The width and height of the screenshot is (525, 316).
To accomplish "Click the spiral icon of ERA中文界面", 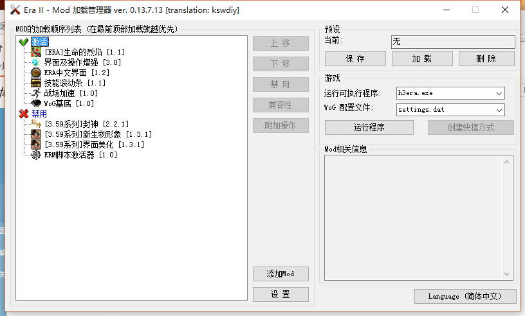I will click(x=36, y=73).
